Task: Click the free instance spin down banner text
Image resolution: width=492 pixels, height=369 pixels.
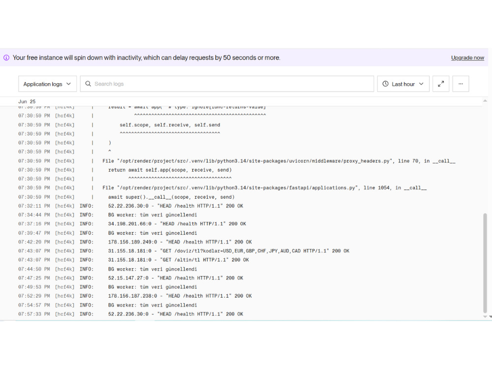Action: tap(146, 58)
